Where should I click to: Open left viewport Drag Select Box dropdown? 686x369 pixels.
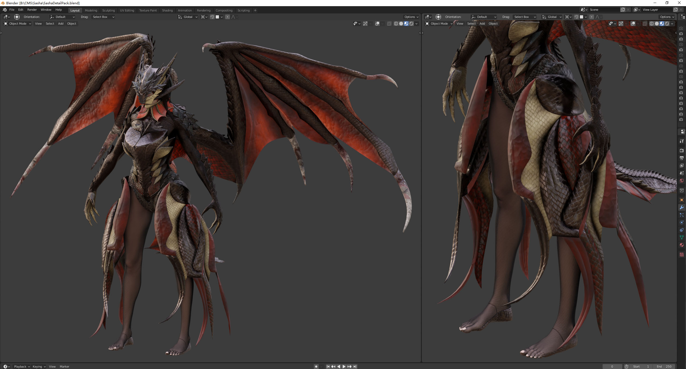pos(103,17)
